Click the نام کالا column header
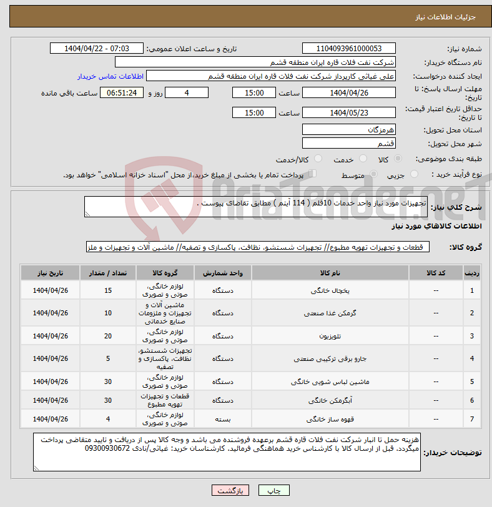This screenshot has height=507, width=492. click(x=330, y=273)
